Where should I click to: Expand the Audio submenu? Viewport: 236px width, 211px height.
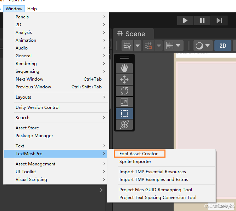point(56,48)
